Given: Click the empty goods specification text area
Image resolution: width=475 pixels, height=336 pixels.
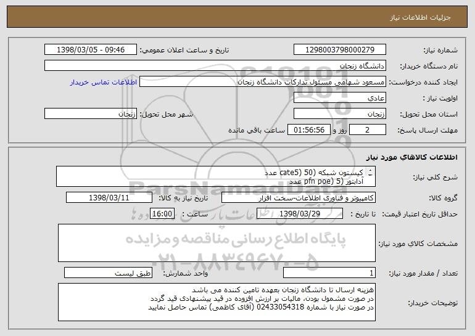Looking at the screenshot, I should [x=217, y=243].
